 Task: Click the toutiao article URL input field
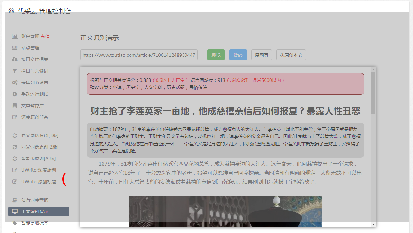[139, 55]
